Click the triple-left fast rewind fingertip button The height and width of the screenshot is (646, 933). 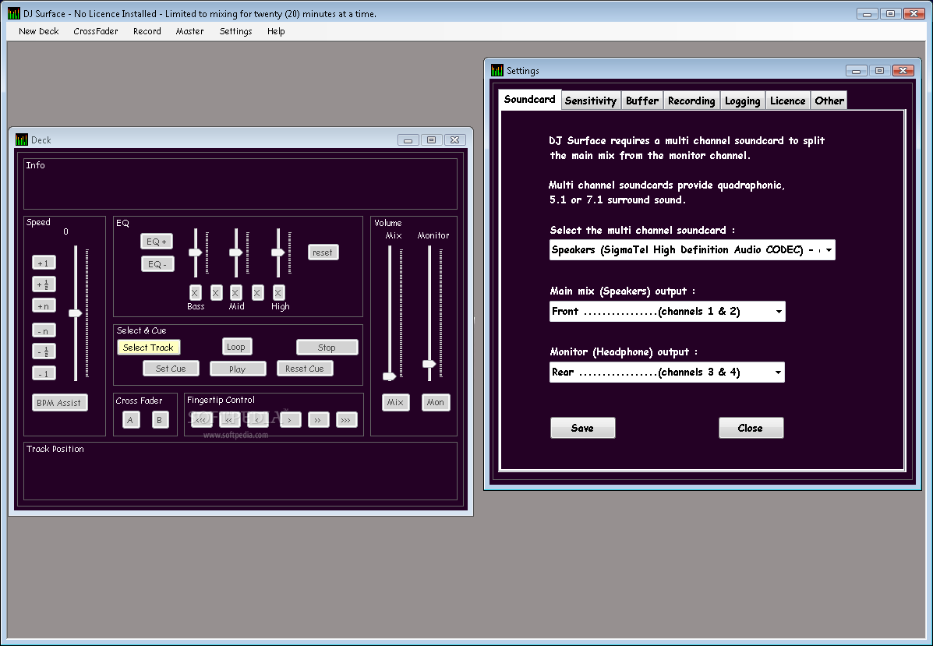202,420
